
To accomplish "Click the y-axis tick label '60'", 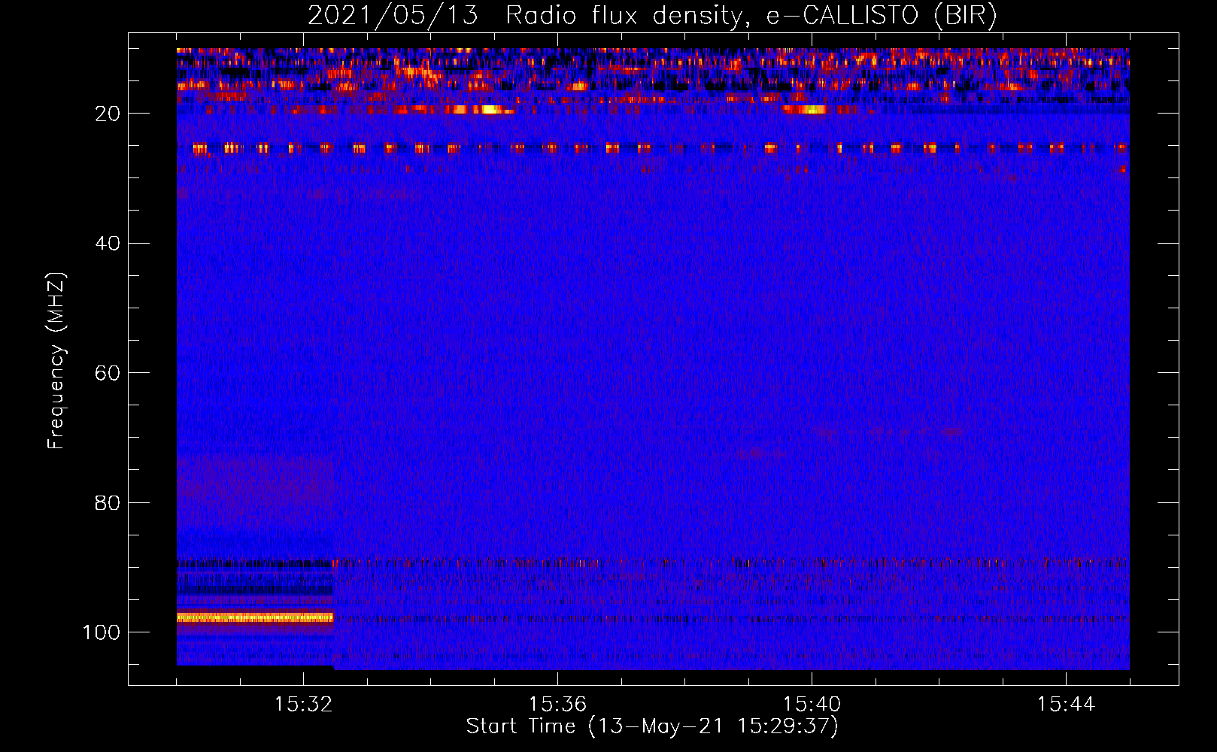I will 108,373.
